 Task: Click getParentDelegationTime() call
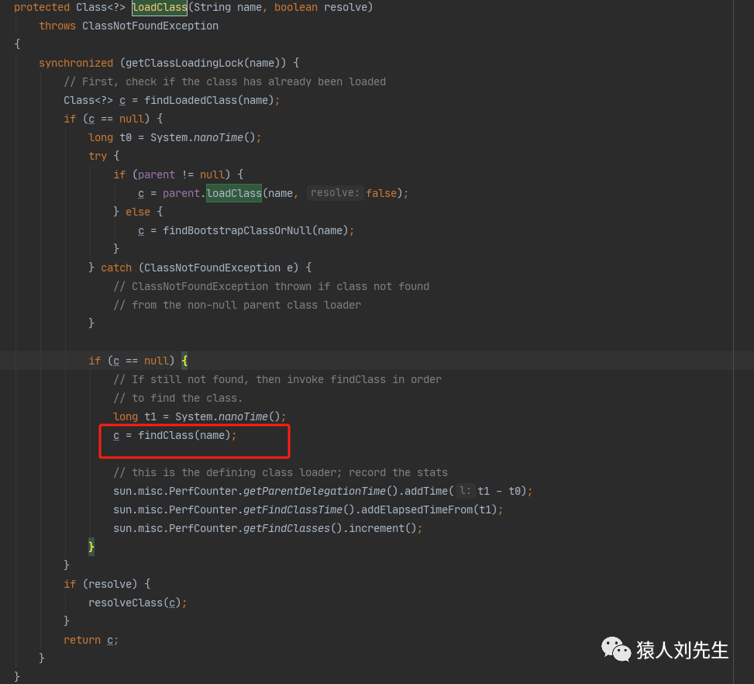(320, 492)
